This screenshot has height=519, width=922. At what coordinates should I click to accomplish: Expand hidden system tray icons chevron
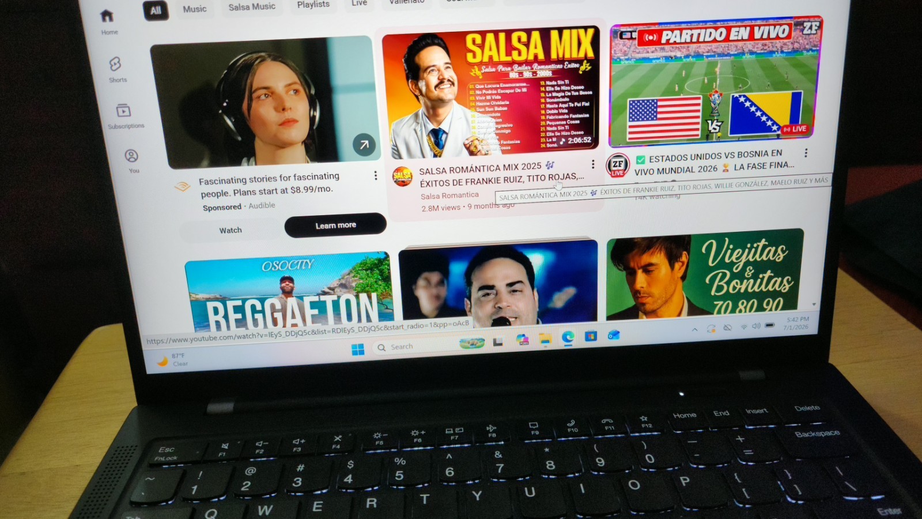click(x=694, y=329)
